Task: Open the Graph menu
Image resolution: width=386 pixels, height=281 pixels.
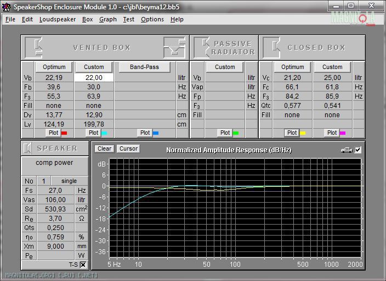Action: [x=108, y=19]
